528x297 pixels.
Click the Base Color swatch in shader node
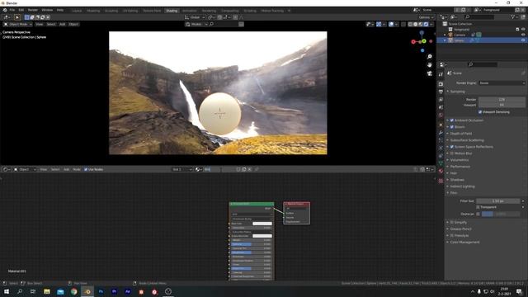262,224
